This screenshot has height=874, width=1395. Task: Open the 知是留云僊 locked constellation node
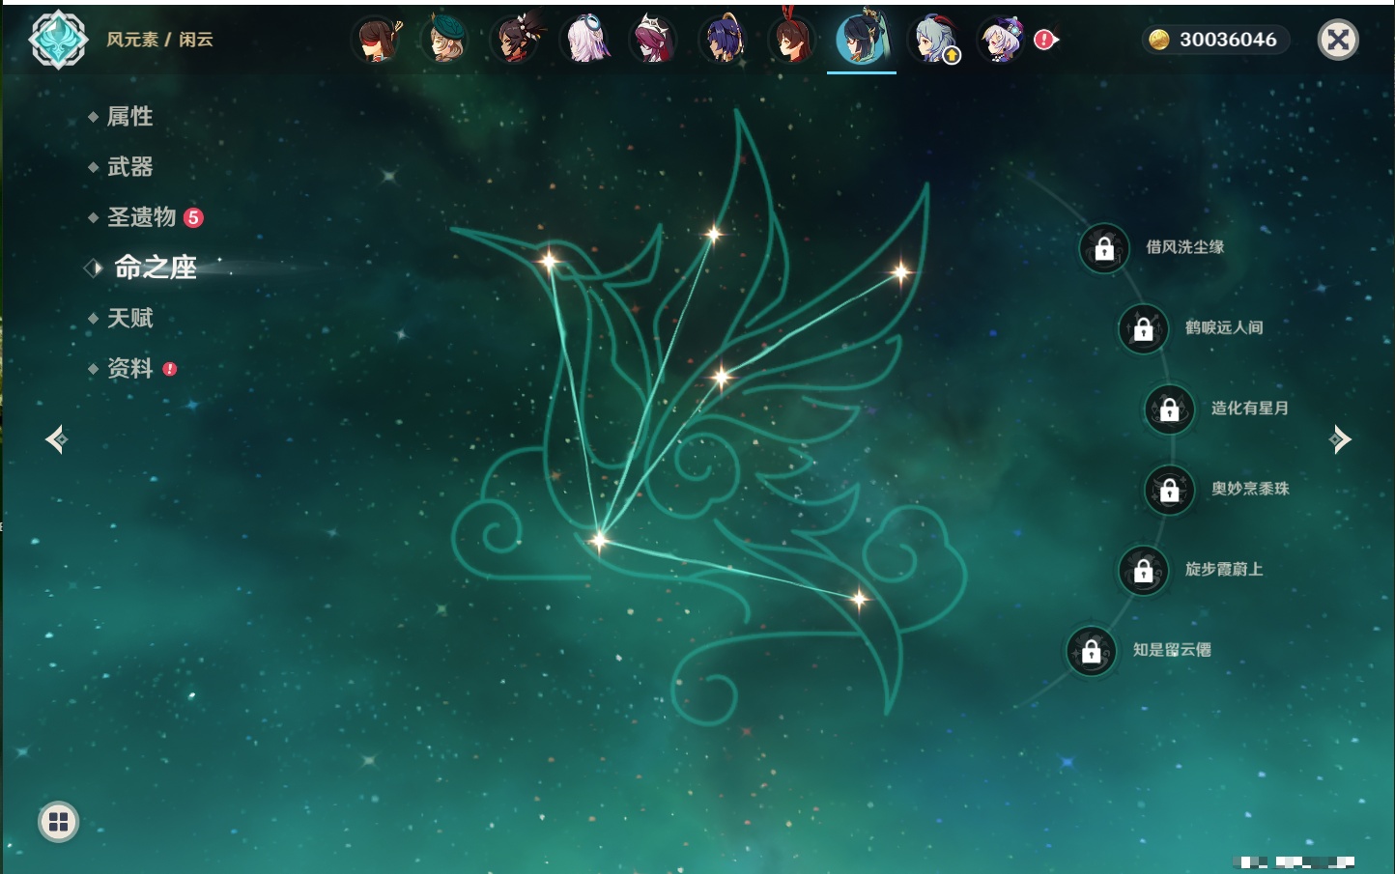coord(1092,651)
